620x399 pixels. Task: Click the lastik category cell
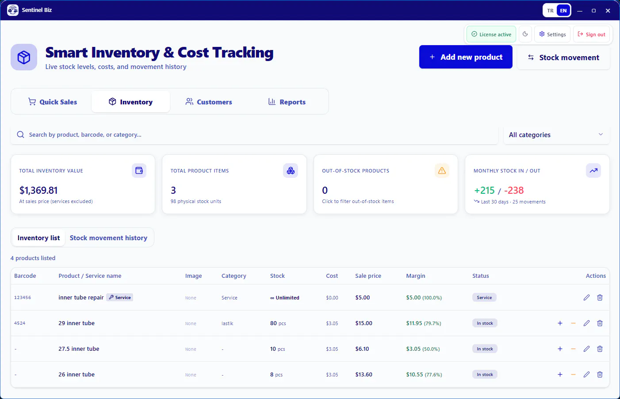(x=227, y=323)
